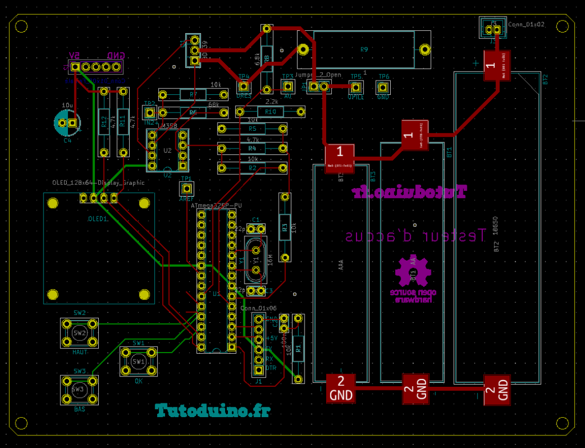Click the bottom-left corner mounting hole
This screenshot has height=448, width=585.
pyautogui.click(x=21, y=423)
